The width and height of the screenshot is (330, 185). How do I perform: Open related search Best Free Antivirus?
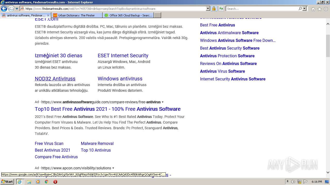218,25
